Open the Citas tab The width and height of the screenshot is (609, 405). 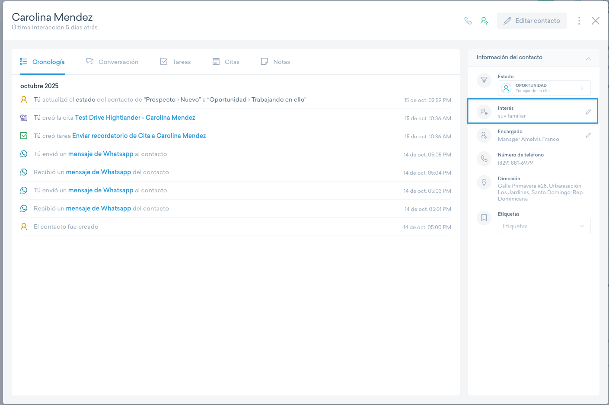pyautogui.click(x=226, y=62)
